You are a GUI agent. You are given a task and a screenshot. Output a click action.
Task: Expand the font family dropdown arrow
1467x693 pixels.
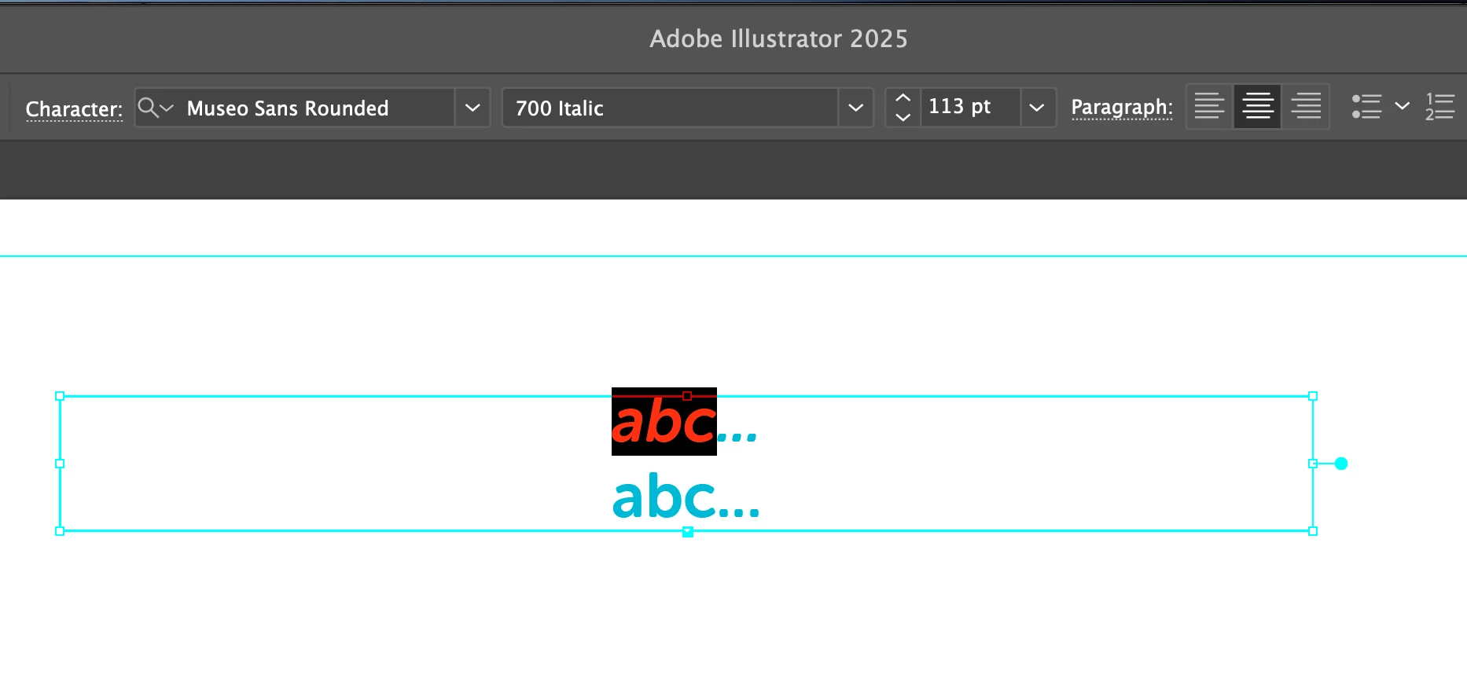(472, 108)
